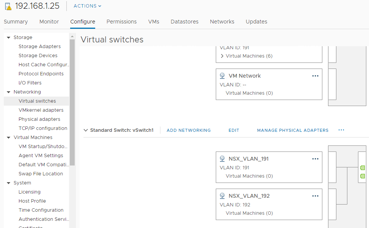
Task: Select Storage Devices in sidebar
Action: pos(38,55)
